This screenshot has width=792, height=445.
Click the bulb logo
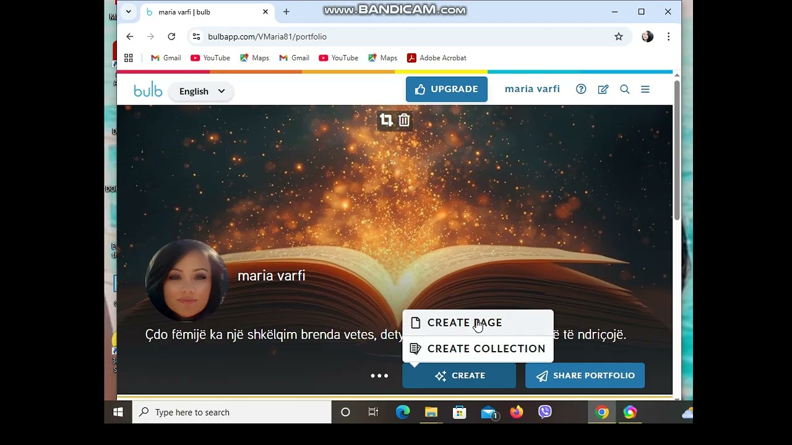tap(148, 91)
